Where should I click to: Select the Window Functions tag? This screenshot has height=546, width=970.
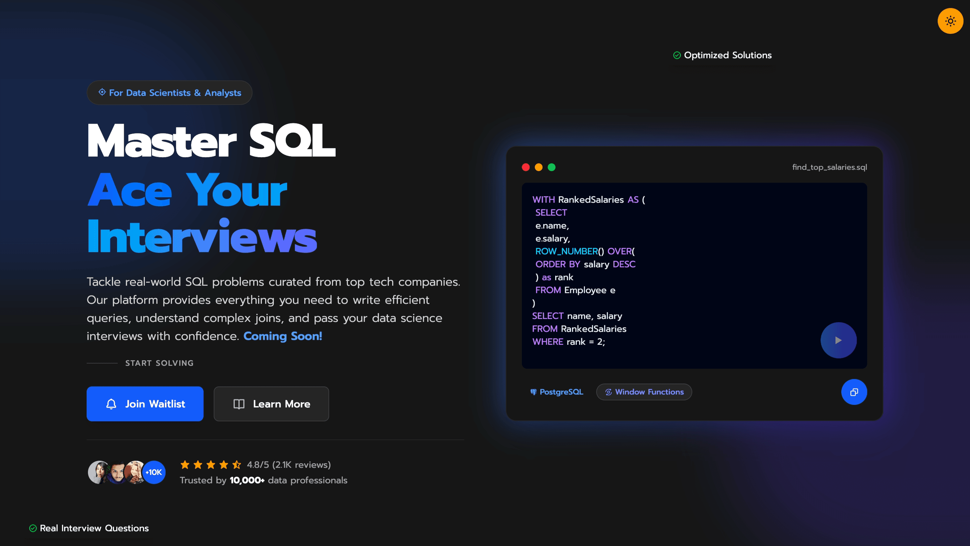pos(644,391)
